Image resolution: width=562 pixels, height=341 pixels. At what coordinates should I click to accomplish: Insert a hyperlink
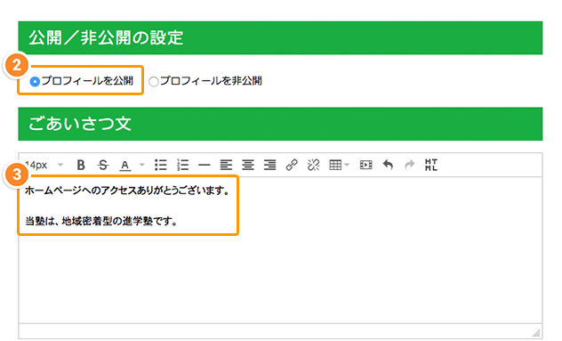[x=292, y=165]
